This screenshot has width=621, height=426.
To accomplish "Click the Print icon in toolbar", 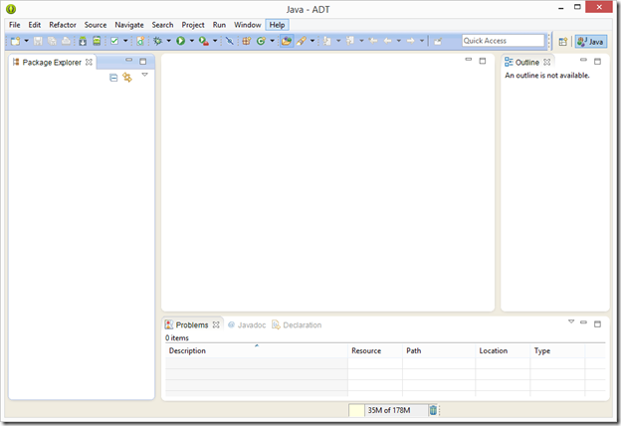I will click(66, 41).
